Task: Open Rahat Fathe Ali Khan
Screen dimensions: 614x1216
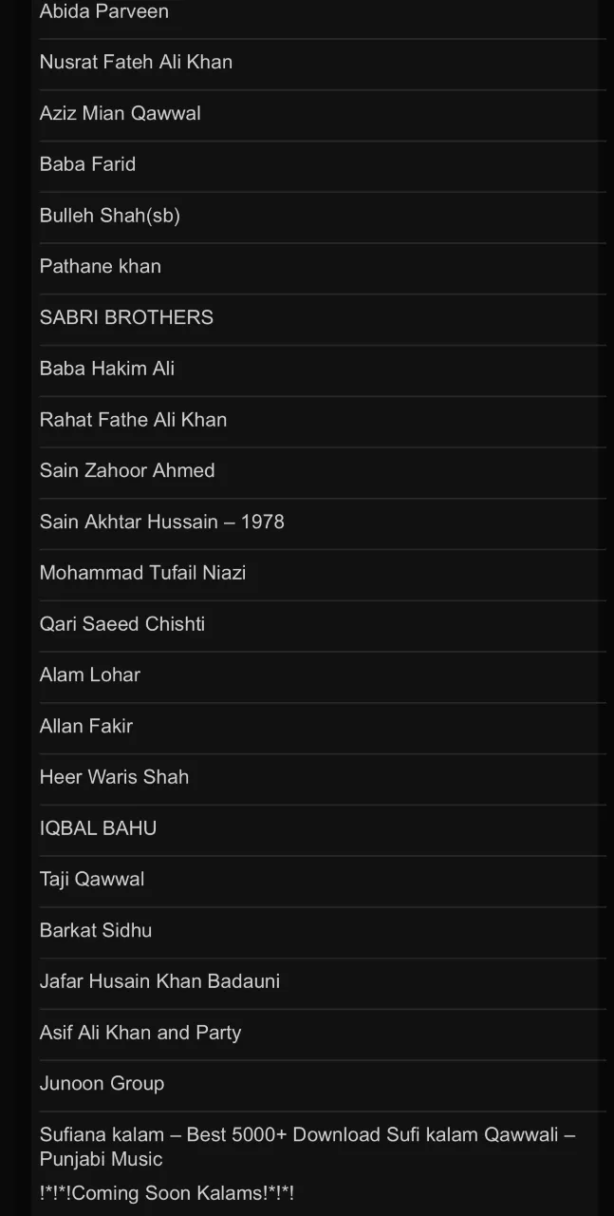Action: click(x=133, y=420)
